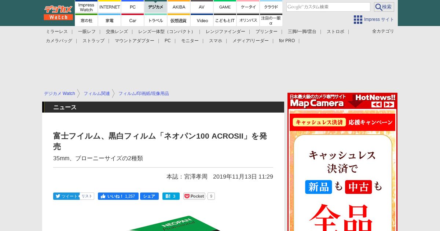Screen dimensions: 440x231
Task: Open the カメラバッグ category
Action: [x=59, y=41]
